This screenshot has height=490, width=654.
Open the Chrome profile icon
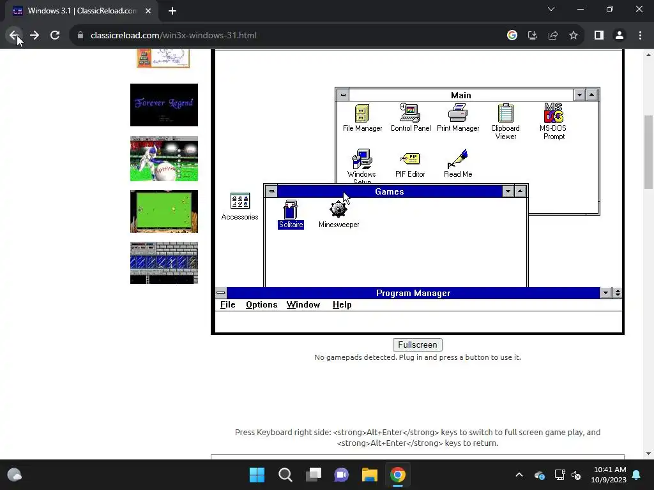tap(620, 36)
